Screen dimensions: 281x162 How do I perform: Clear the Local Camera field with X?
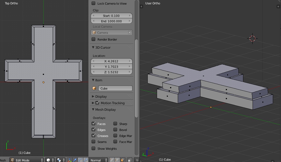(x=130, y=32)
